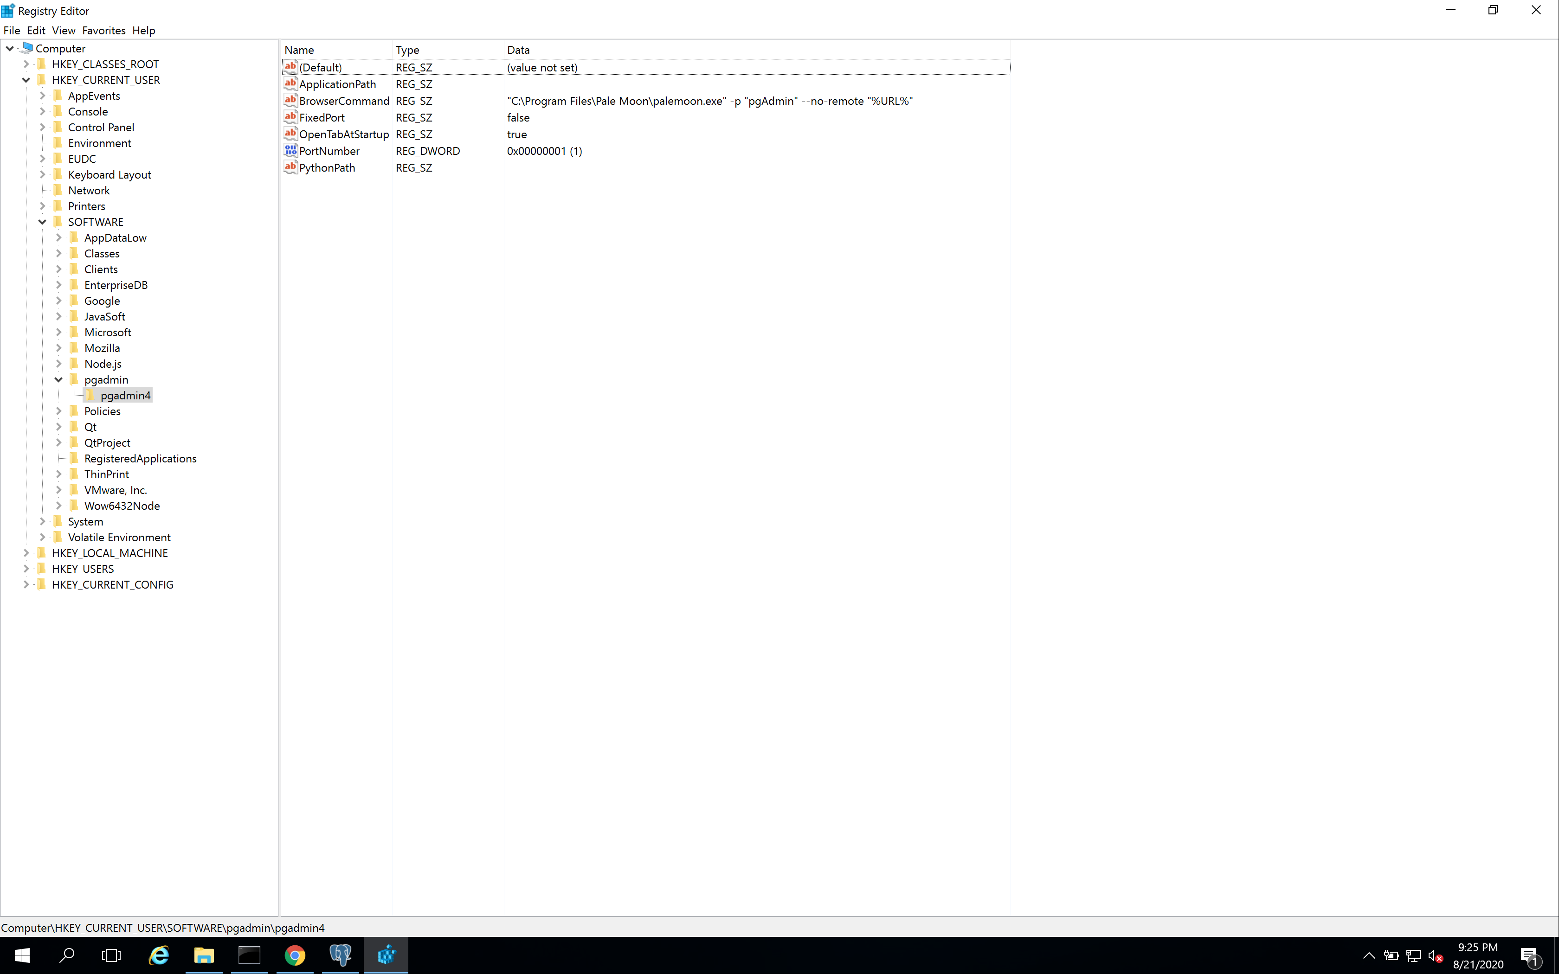Click the 0x00000001 (1) PortNumber data
This screenshot has width=1559, height=974.
[x=544, y=151]
